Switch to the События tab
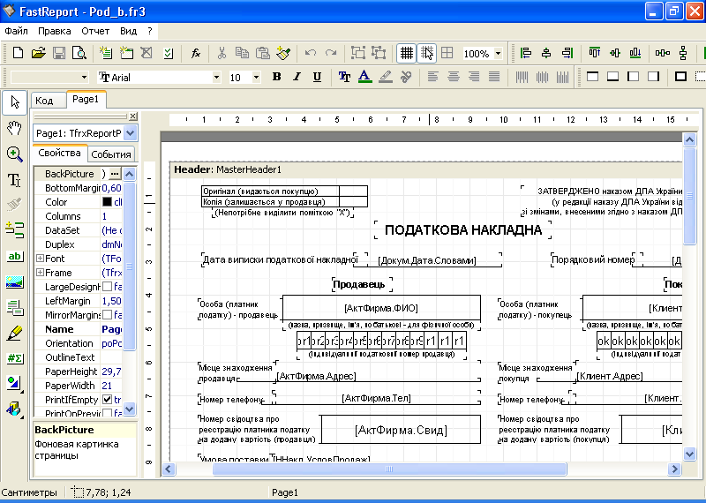Screen dimensions: 706x503 pyautogui.click(x=111, y=154)
